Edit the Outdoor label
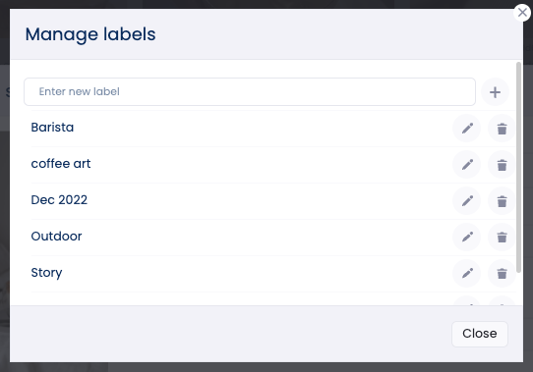The height and width of the screenshot is (372, 533). (x=467, y=238)
